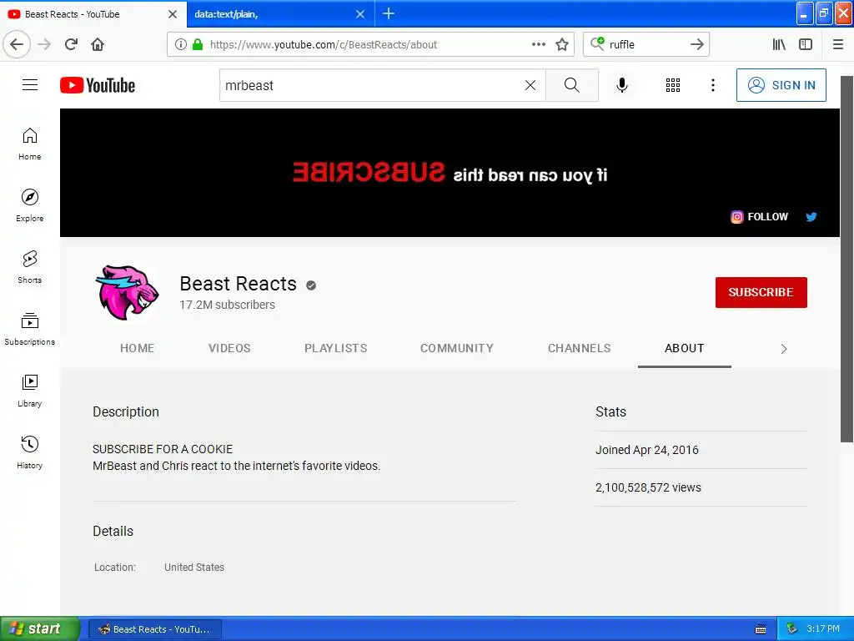Toggle the browser sidebar view
Screen dimensions: 854x641
(806, 45)
